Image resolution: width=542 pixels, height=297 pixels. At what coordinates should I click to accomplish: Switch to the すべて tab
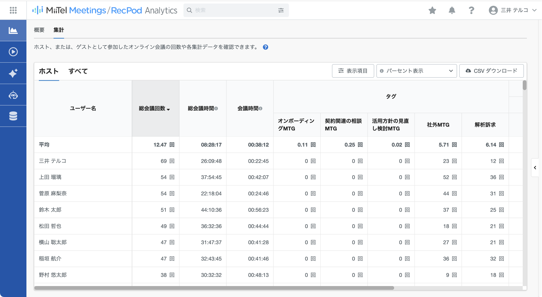(x=78, y=71)
